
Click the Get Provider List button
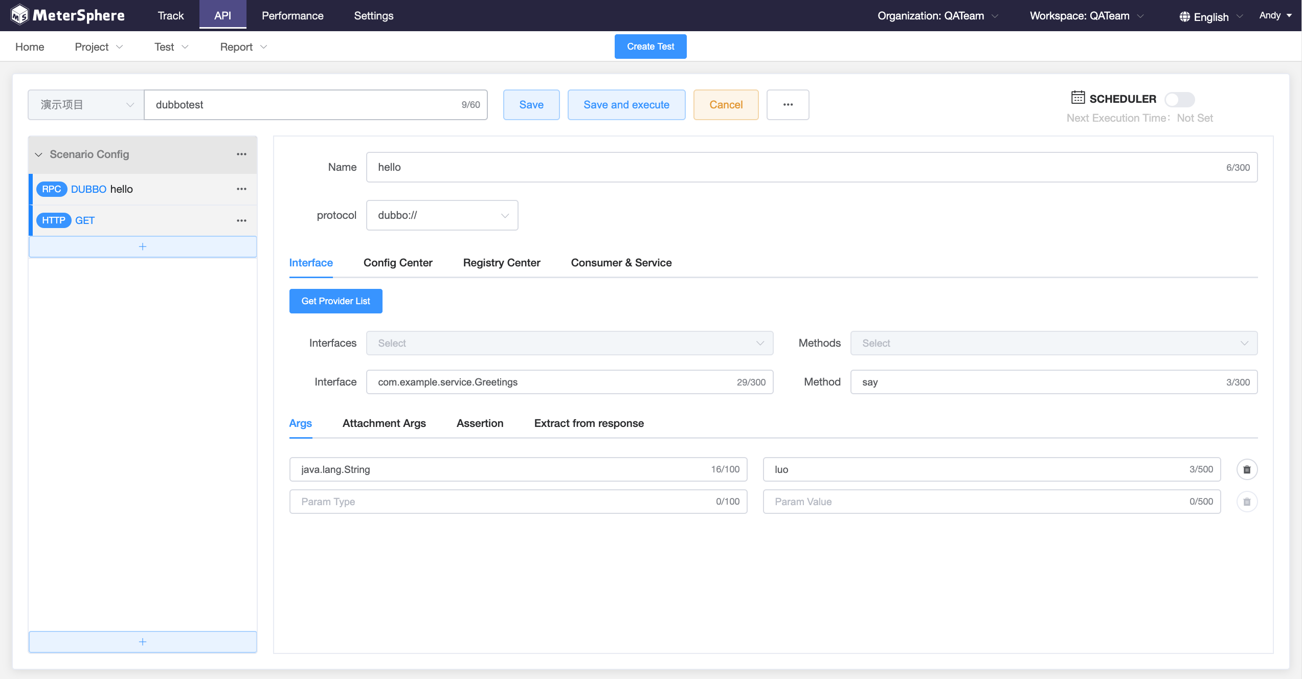[335, 301]
